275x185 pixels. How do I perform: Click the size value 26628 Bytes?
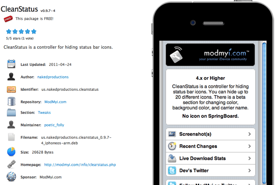coord(43,152)
